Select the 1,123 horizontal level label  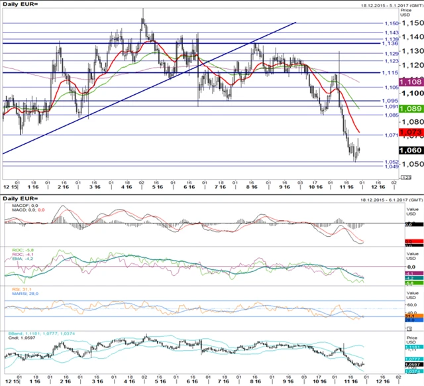coord(392,61)
